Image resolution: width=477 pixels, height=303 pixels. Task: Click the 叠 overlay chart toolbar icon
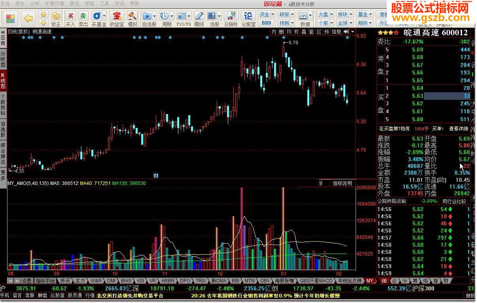click(304, 32)
